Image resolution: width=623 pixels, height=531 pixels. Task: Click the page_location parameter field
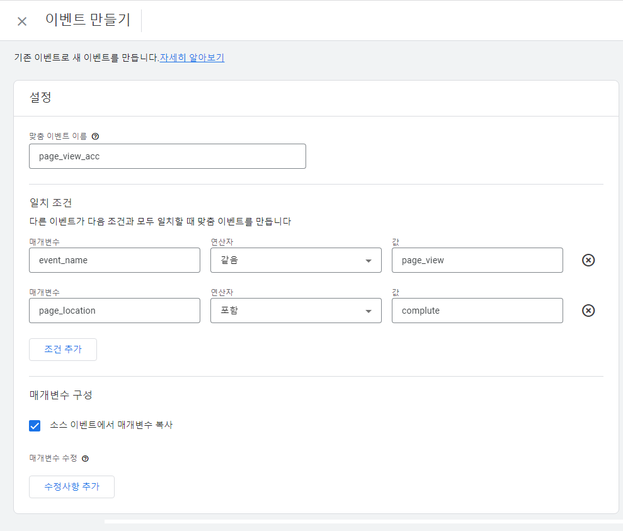coord(114,311)
